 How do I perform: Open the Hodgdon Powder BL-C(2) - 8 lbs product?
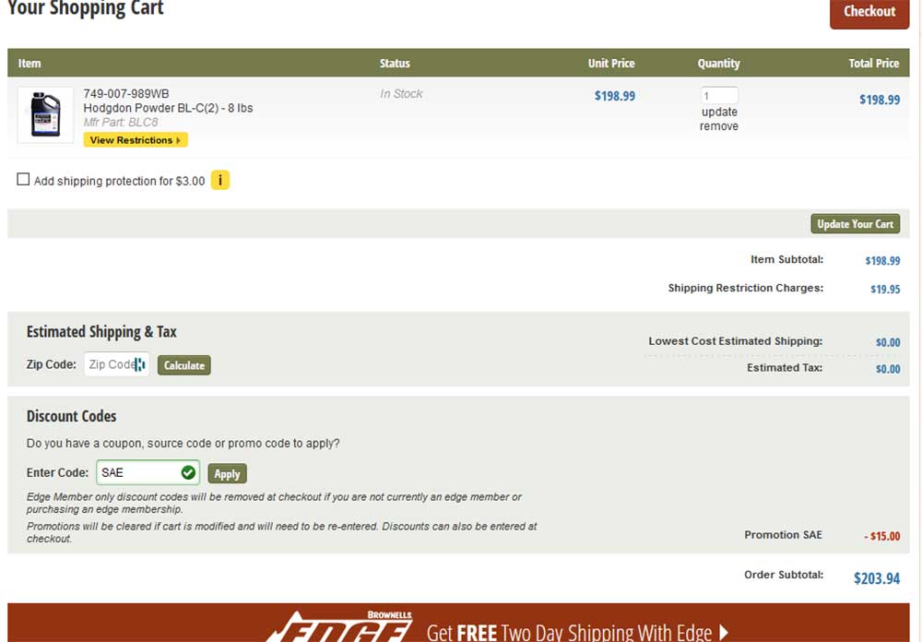(168, 108)
